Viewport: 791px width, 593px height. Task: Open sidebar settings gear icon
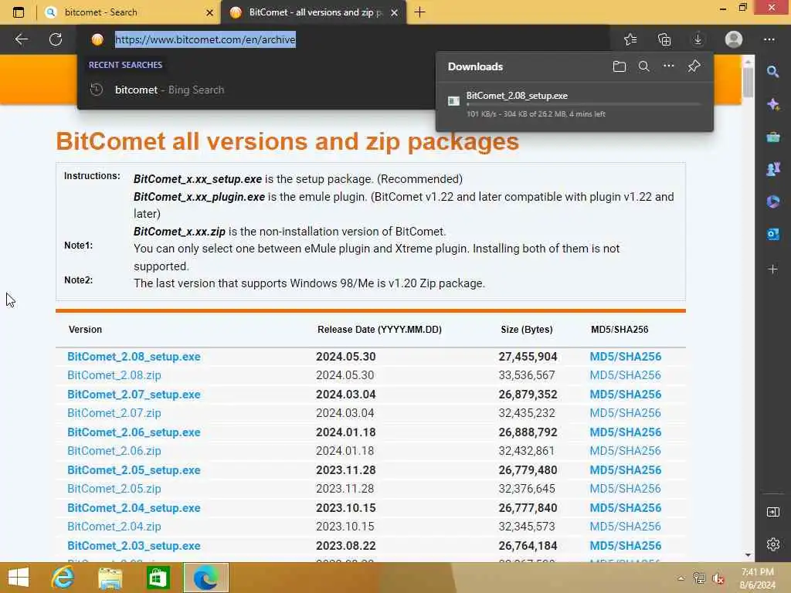pyautogui.click(x=772, y=544)
